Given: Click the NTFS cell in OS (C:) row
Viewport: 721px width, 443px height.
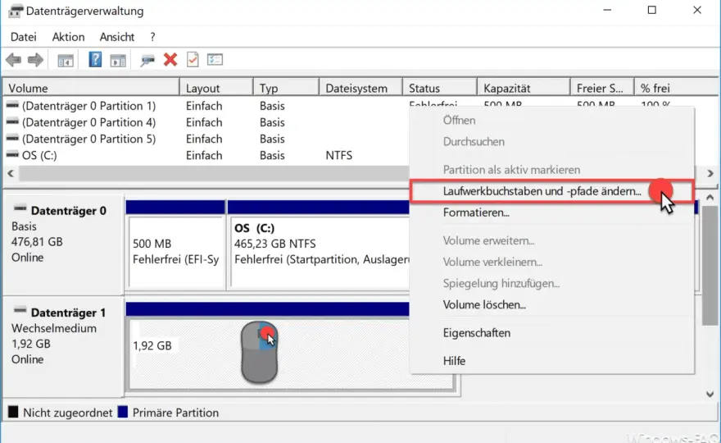Looking at the screenshot, I should coord(339,156).
